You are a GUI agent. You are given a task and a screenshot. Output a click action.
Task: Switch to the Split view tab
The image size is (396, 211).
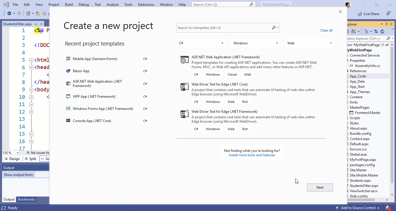point(30,159)
